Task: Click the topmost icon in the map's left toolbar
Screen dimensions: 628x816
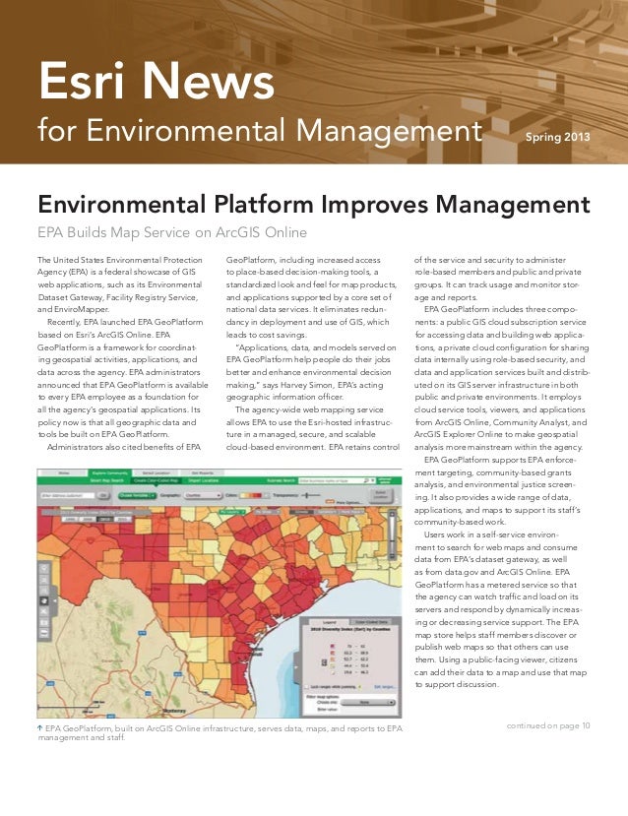Action: (x=43, y=568)
